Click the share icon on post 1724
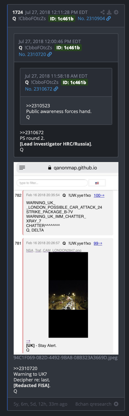 (102, 12)
